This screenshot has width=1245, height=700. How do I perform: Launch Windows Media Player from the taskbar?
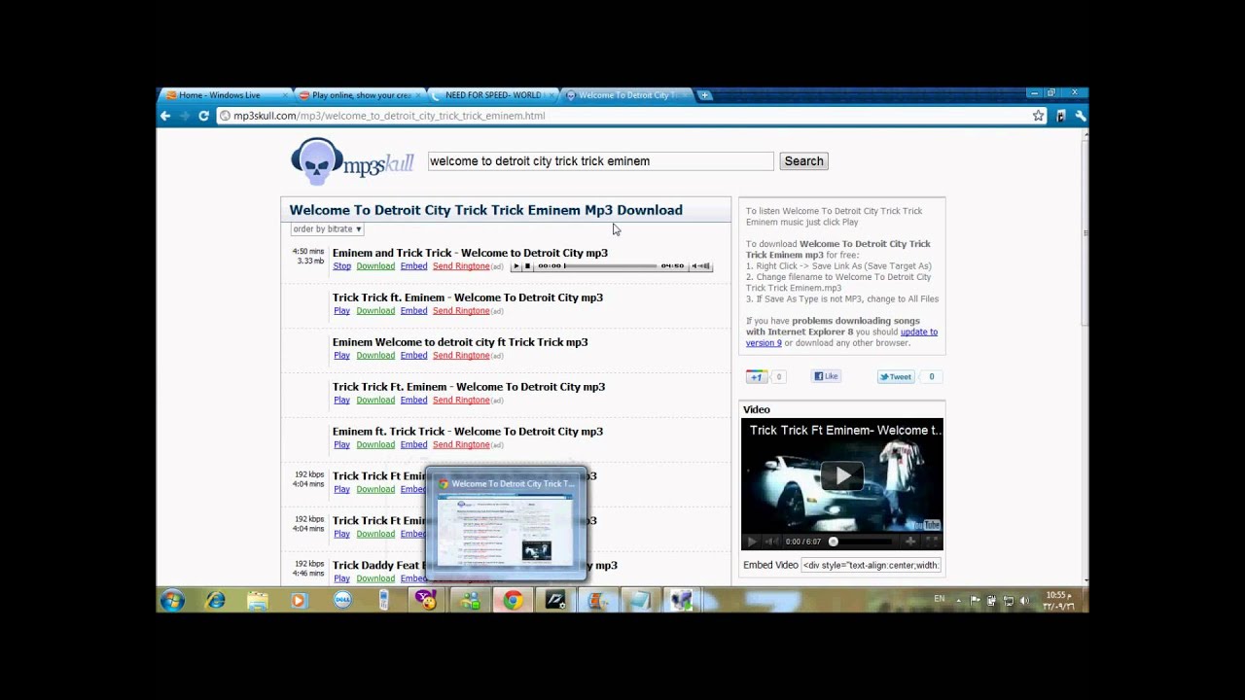tap(299, 600)
